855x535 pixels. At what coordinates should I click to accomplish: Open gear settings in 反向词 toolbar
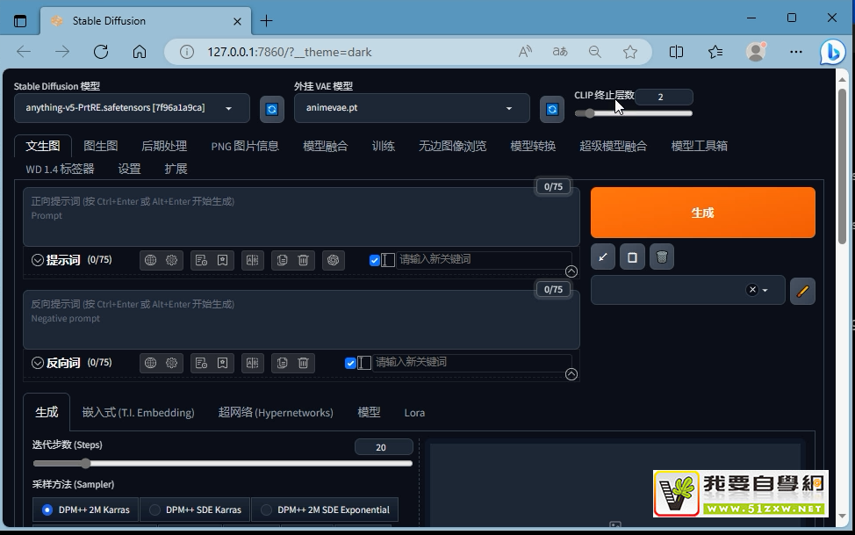[x=172, y=363]
